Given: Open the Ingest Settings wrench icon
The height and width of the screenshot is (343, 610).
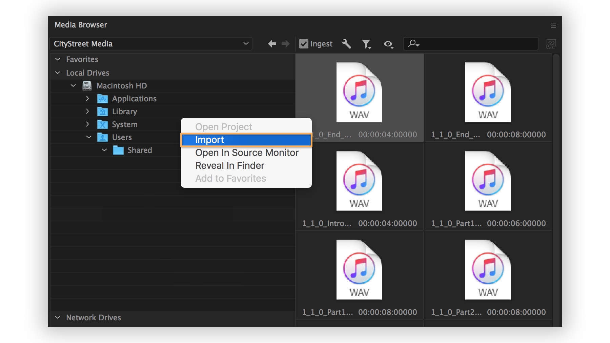Looking at the screenshot, I should click(346, 44).
